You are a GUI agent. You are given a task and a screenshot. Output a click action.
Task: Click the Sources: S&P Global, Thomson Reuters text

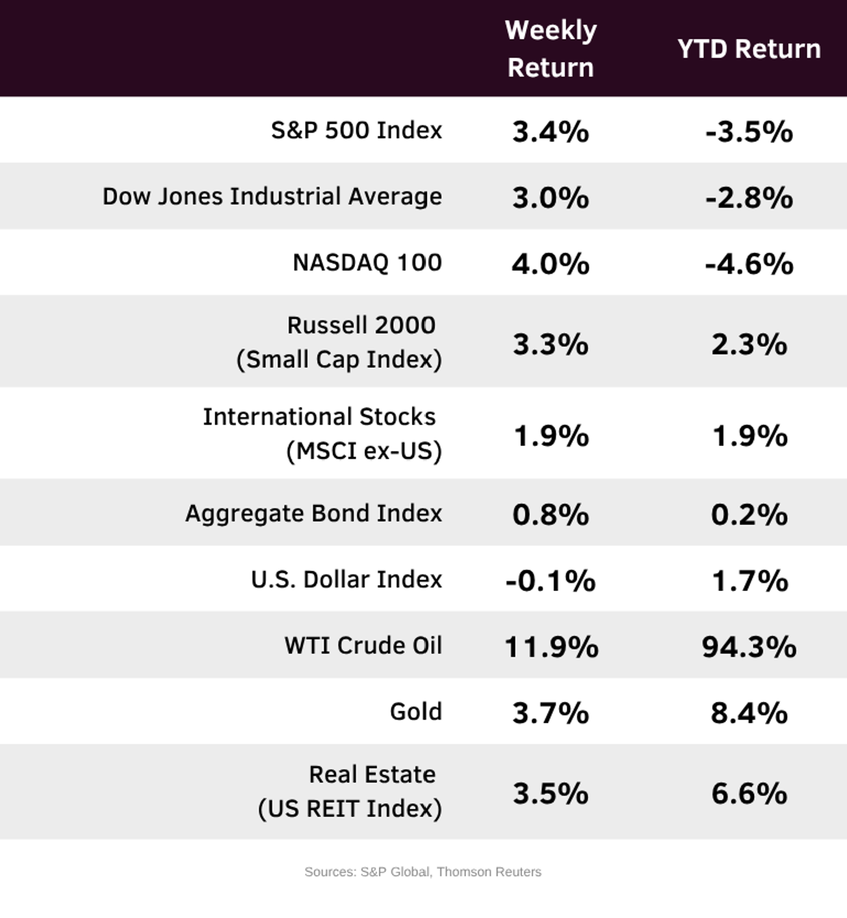point(423,872)
